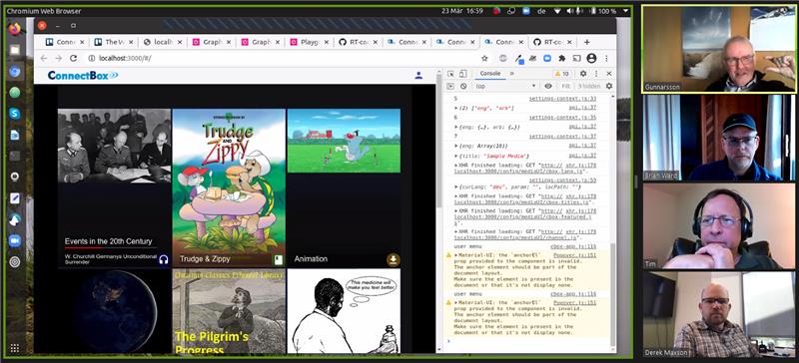Open the JavaScript context 'top' dropdown
The height and width of the screenshot is (363, 799).
[506, 86]
